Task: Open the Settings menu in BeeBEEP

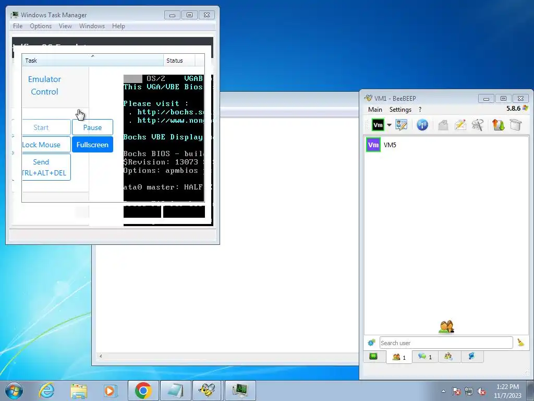Action: [x=400, y=110]
